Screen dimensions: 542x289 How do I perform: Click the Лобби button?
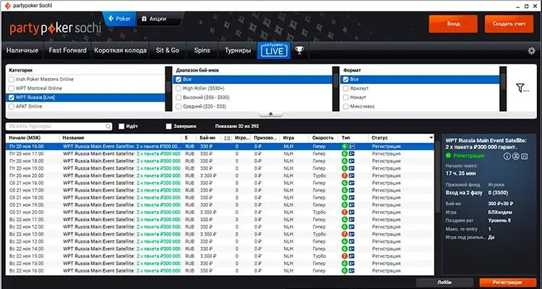click(x=444, y=282)
